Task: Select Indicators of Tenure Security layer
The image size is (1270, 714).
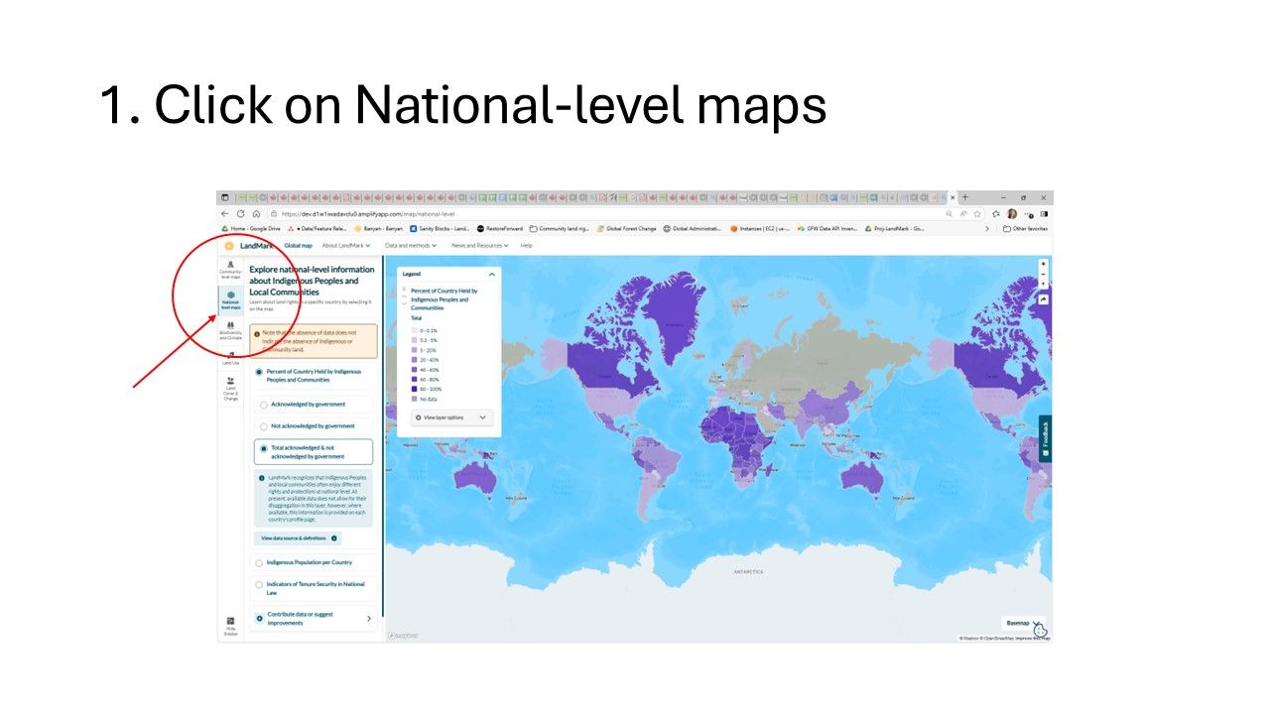Action: [316, 588]
